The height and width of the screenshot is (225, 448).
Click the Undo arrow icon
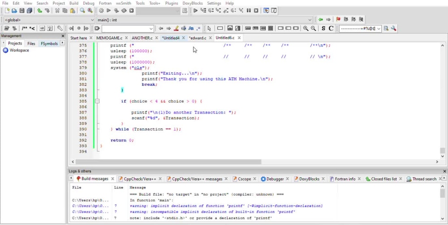point(40,11)
